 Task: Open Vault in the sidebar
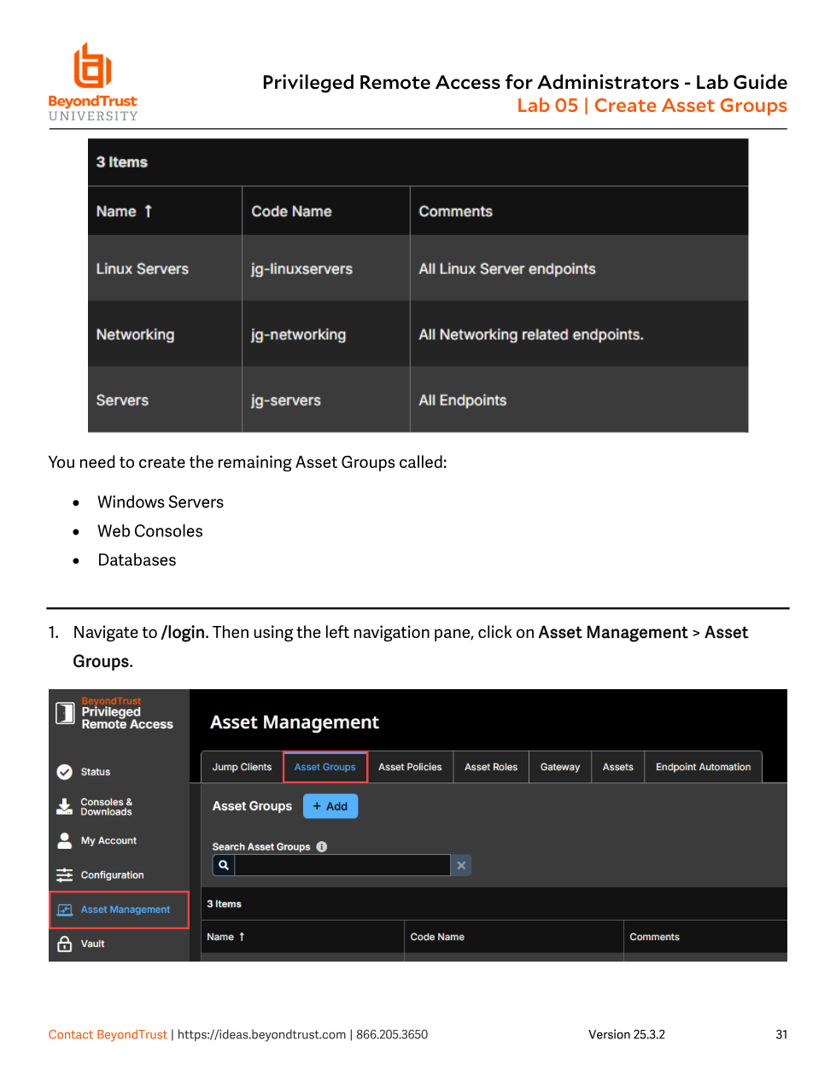(x=92, y=944)
